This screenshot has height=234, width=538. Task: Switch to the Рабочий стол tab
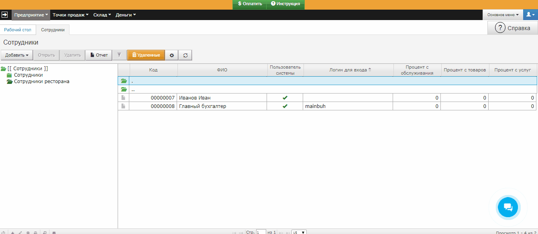pos(18,30)
